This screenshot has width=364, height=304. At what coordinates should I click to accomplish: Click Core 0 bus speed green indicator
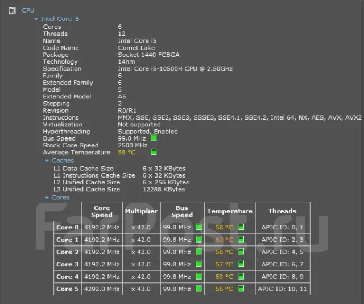[x=199, y=227]
